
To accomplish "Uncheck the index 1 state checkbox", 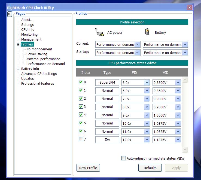I will coord(81,90).
